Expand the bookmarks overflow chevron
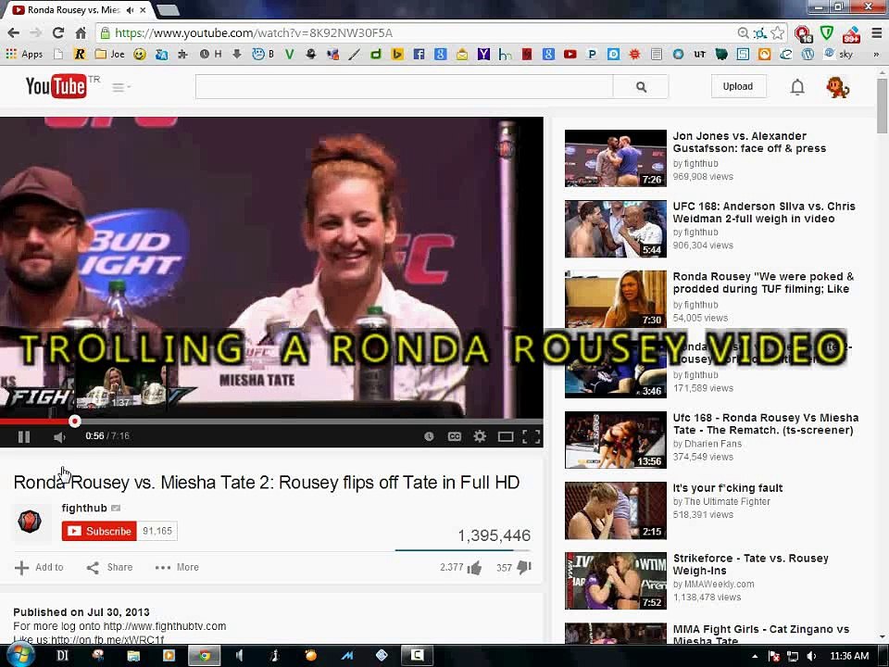The height and width of the screenshot is (667, 889). point(876,55)
